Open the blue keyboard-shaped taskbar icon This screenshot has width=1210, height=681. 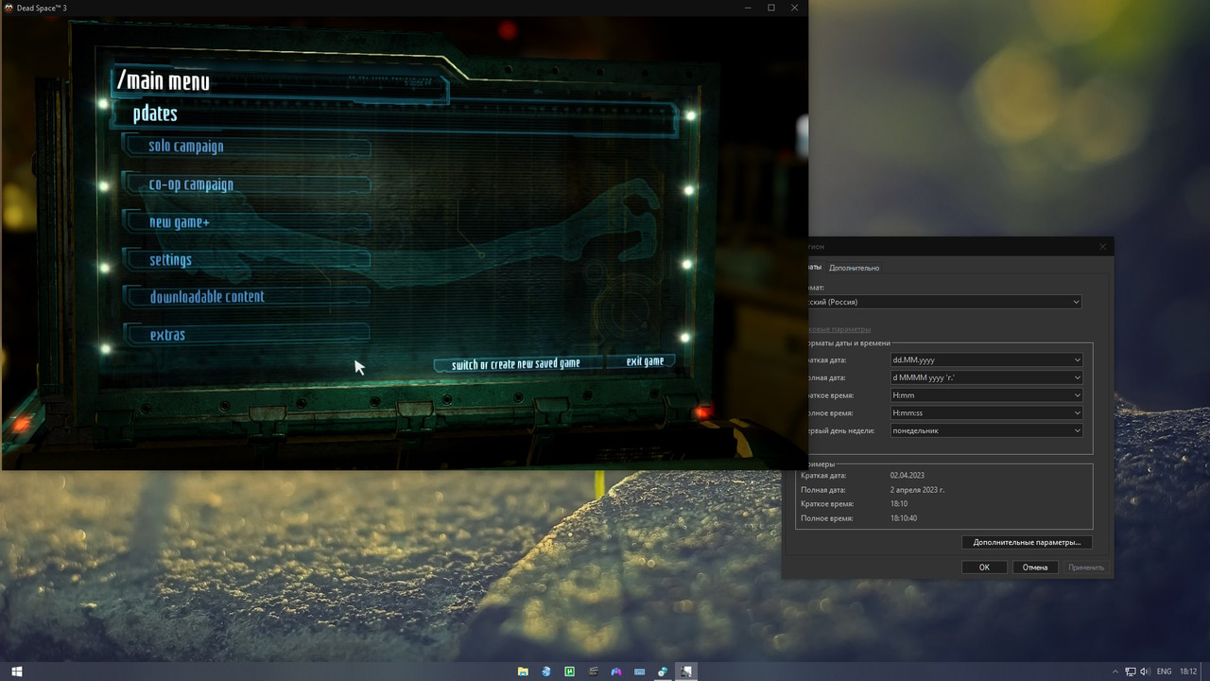[640, 672]
